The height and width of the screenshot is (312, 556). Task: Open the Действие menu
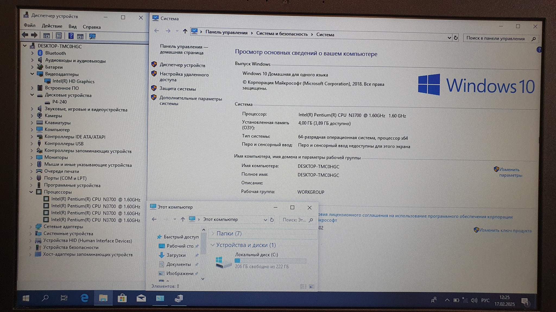[x=52, y=26]
